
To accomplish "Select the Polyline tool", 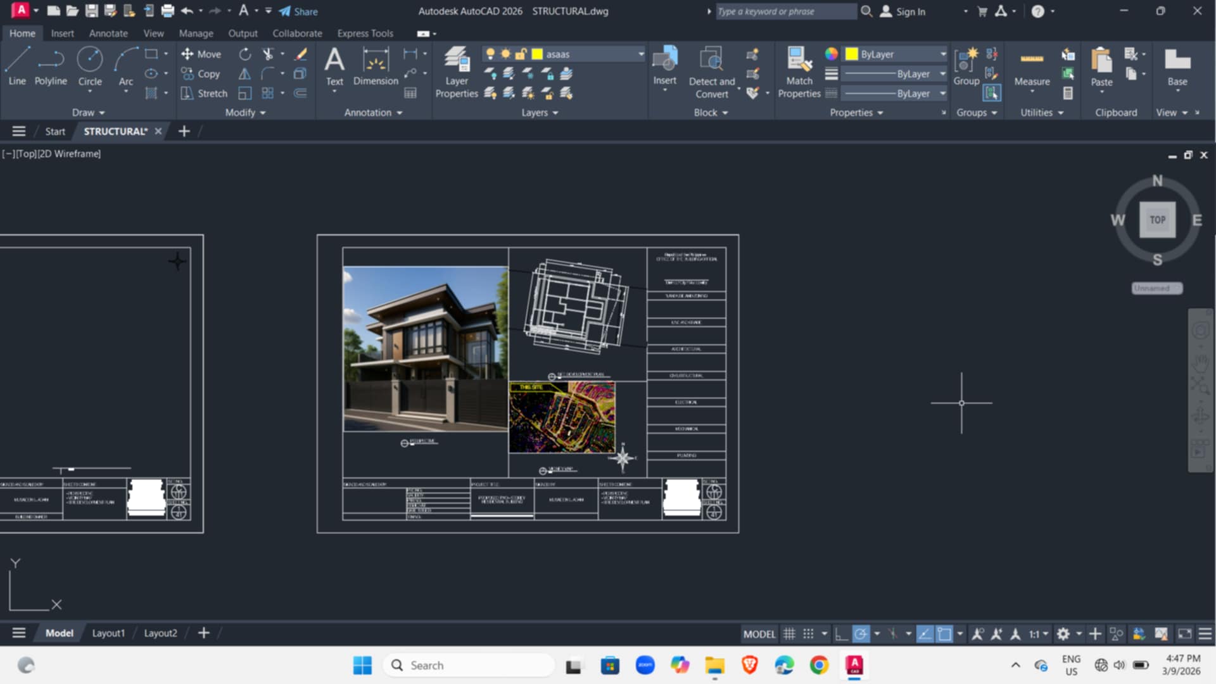I will click(x=51, y=66).
